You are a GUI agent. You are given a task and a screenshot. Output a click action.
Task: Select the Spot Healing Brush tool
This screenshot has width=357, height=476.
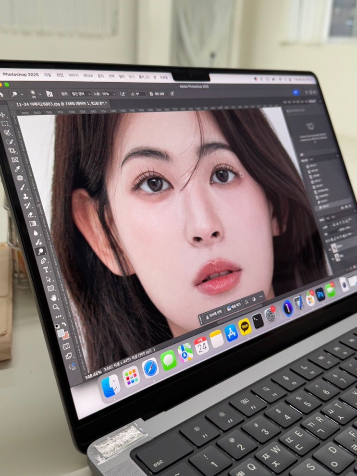coord(20,178)
